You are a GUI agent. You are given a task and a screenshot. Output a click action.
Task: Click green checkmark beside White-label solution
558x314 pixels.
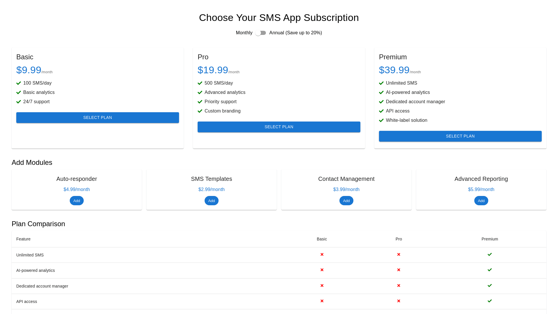click(381, 120)
